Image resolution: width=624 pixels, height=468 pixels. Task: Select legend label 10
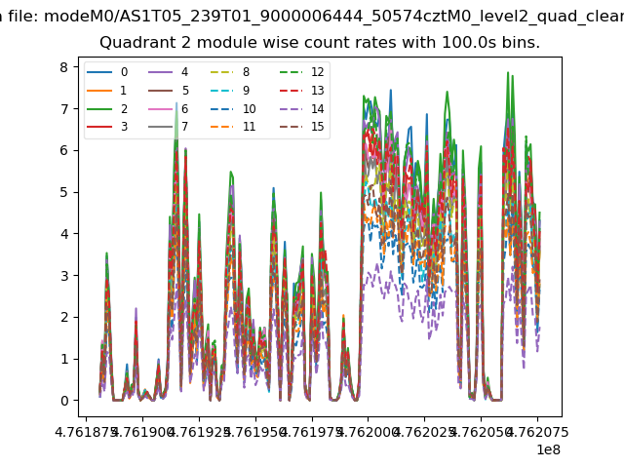pyautogui.click(x=249, y=108)
